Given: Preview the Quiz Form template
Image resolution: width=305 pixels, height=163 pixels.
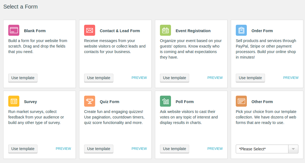Looking at the screenshot, I should click(139, 148).
